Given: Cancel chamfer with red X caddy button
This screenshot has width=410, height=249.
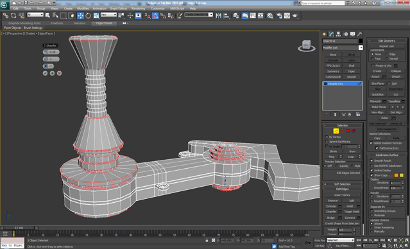Looking at the screenshot, I should click(x=60, y=73).
